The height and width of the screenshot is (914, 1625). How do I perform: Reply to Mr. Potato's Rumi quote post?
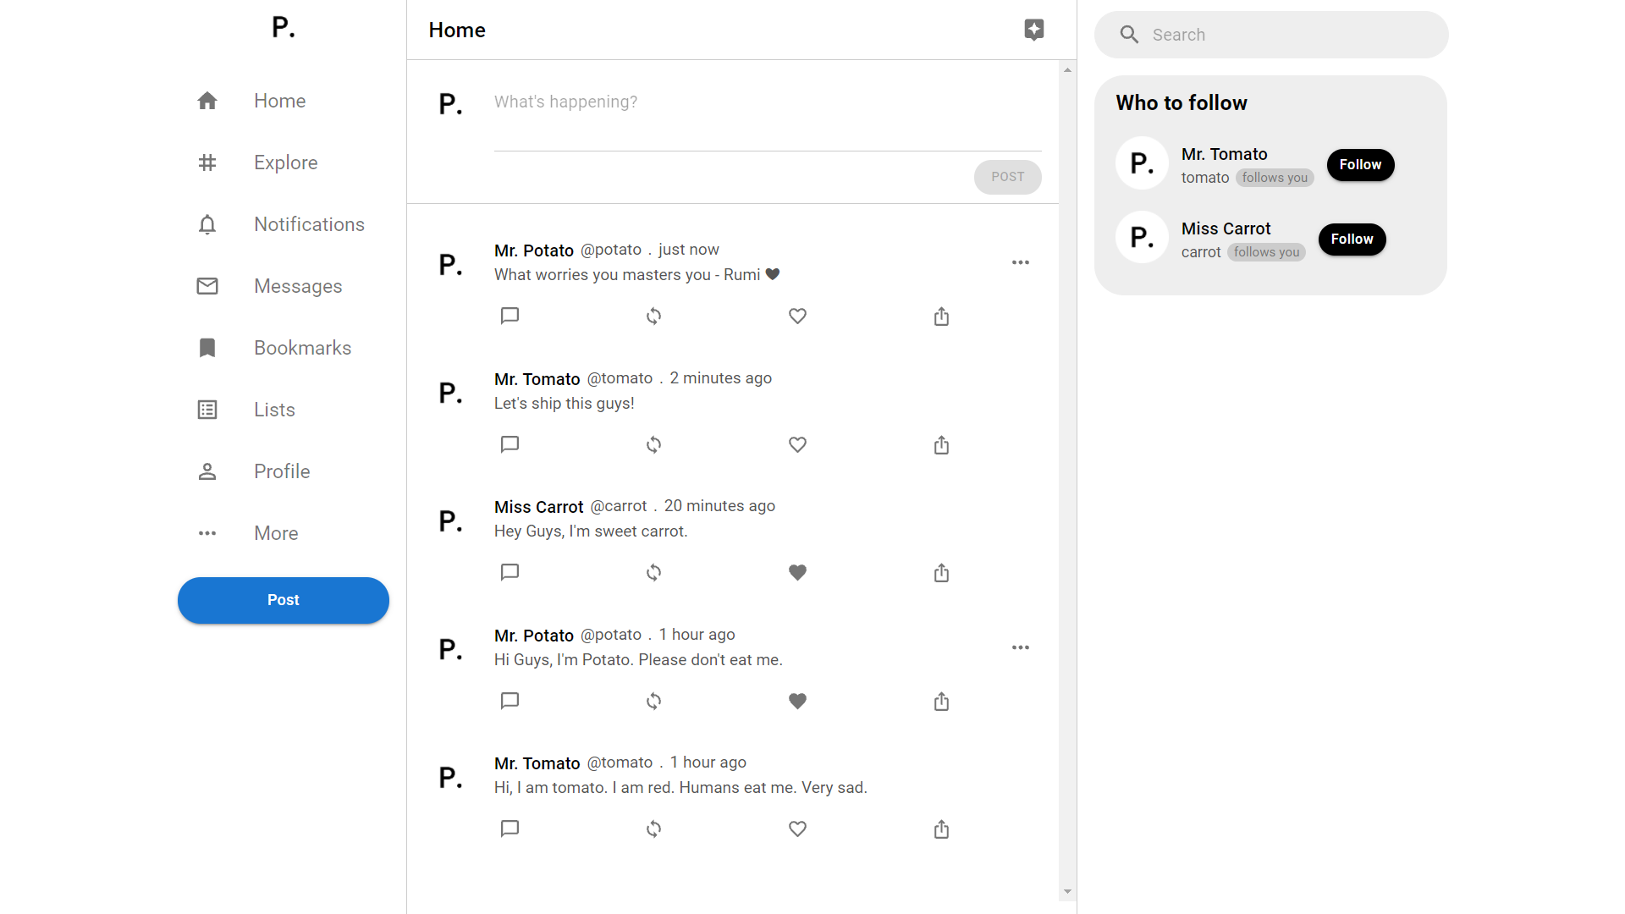pyautogui.click(x=510, y=316)
